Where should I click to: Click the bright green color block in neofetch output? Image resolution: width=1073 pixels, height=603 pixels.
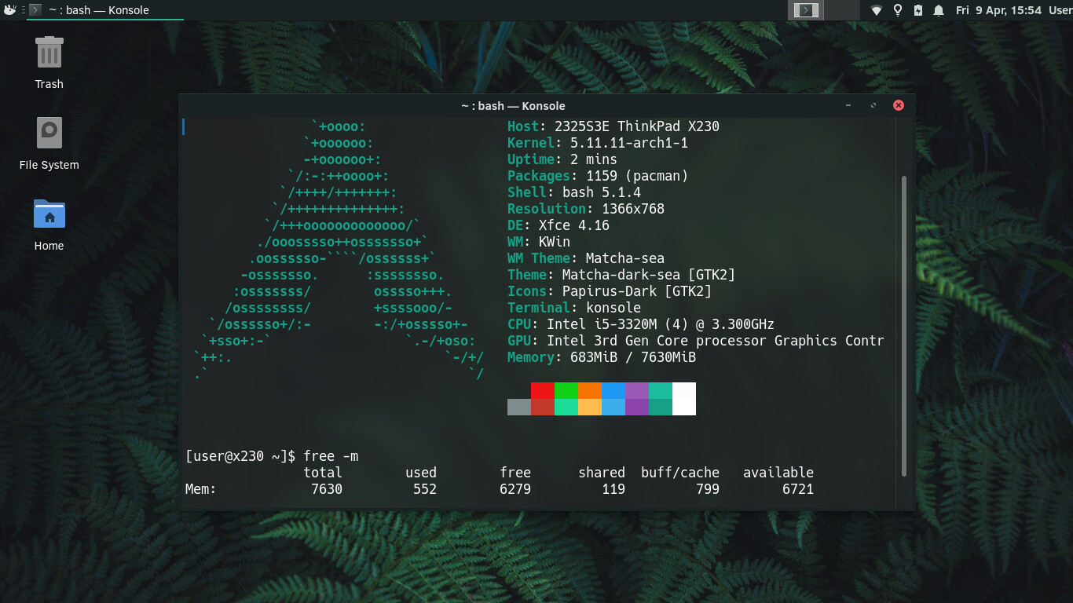[x=566, y=390]
